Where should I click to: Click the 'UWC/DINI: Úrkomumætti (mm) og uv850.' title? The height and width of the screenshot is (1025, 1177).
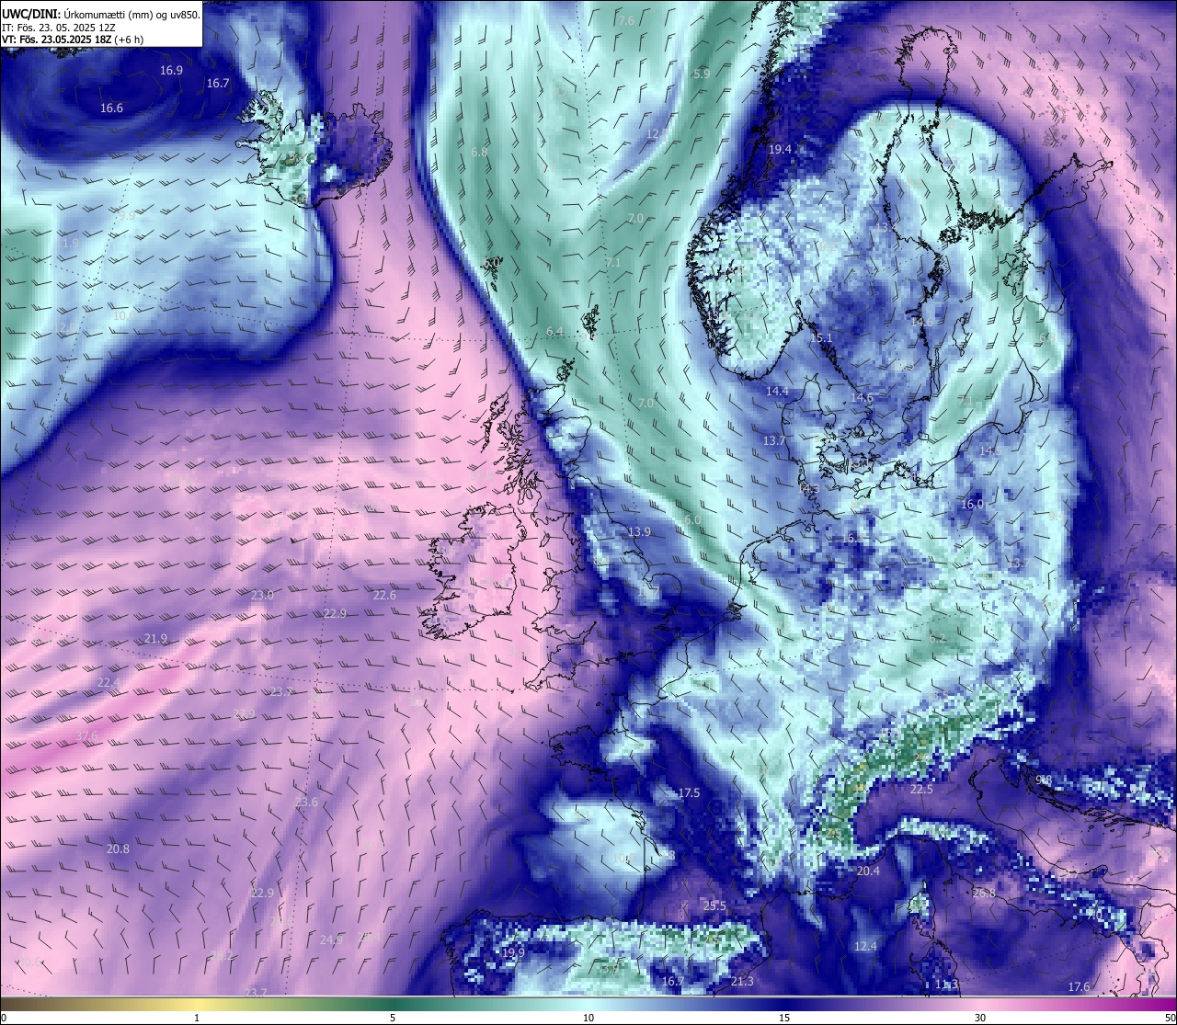point(100,15)
